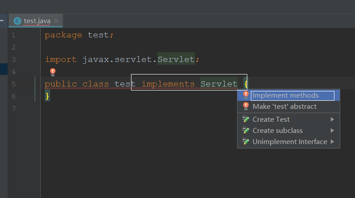
Task: Switch to the test.java editor tab
Action: 36,21
